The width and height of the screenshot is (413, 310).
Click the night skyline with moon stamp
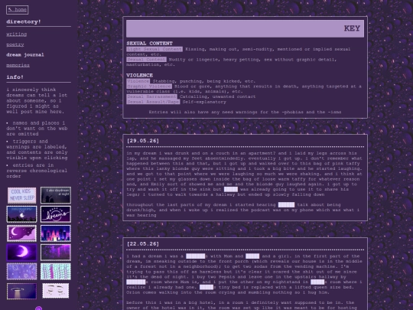22,214
